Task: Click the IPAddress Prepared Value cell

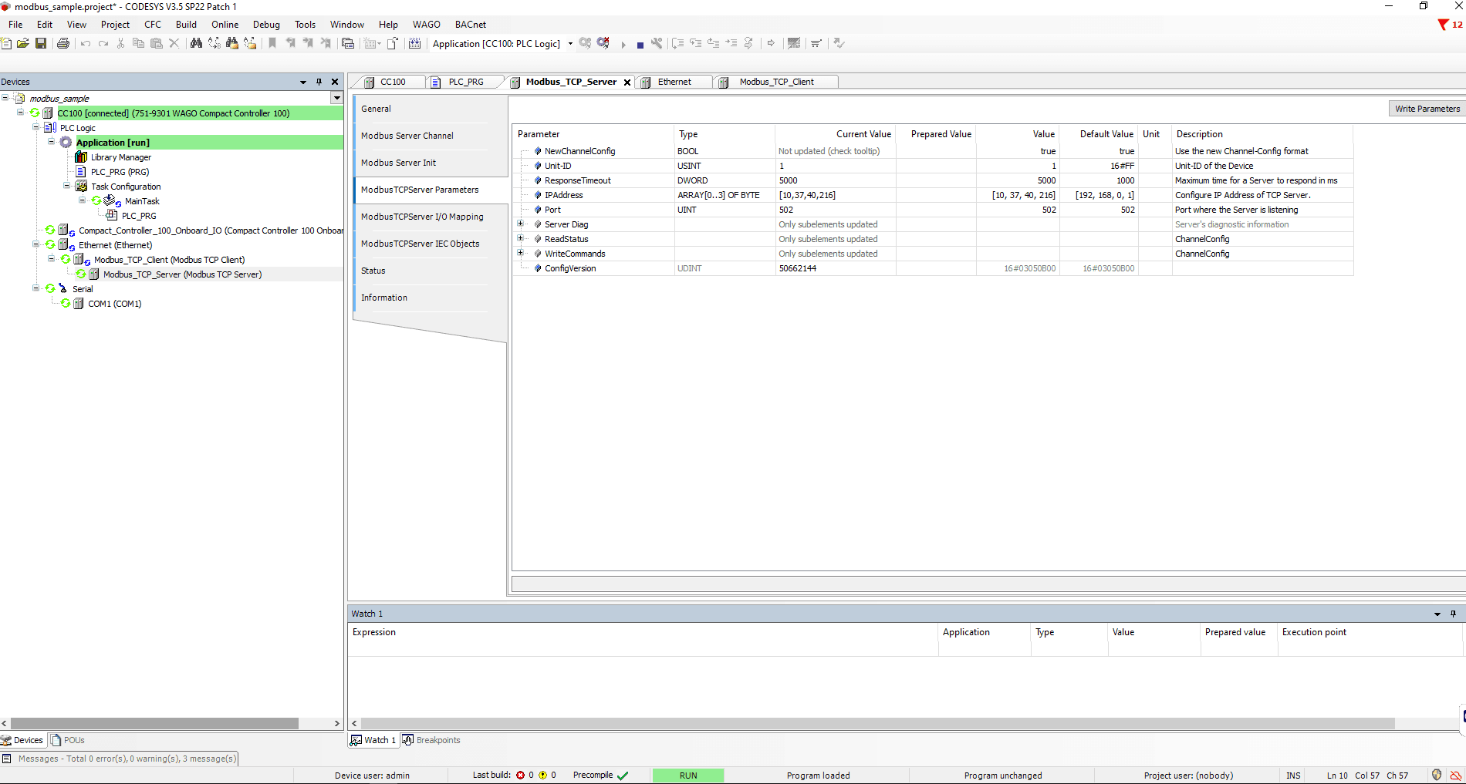Action: pyautogui.click(x=935, y=195)
